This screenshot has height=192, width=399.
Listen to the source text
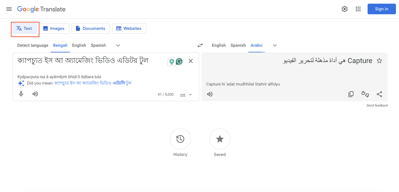point(35,94)
